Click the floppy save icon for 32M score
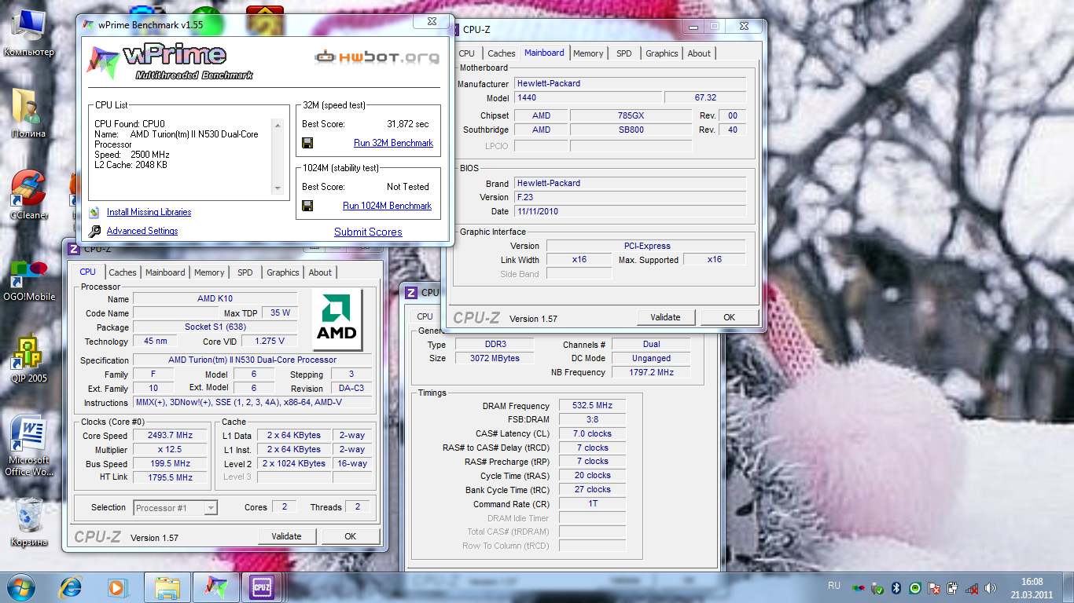Screen dimensions: 1074x603 pos(307,143)
